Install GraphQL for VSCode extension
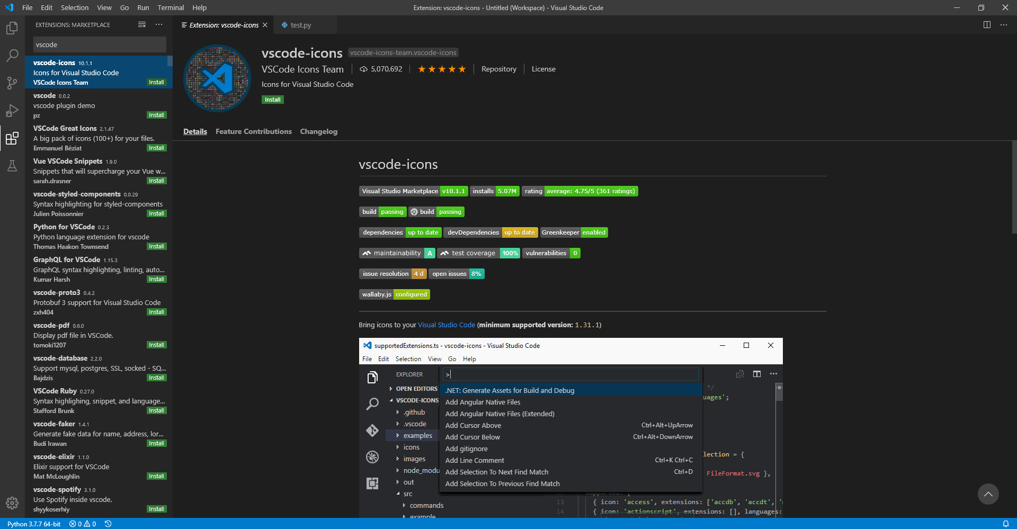This screenshot has width=1017, height=529. coord(156,279)
